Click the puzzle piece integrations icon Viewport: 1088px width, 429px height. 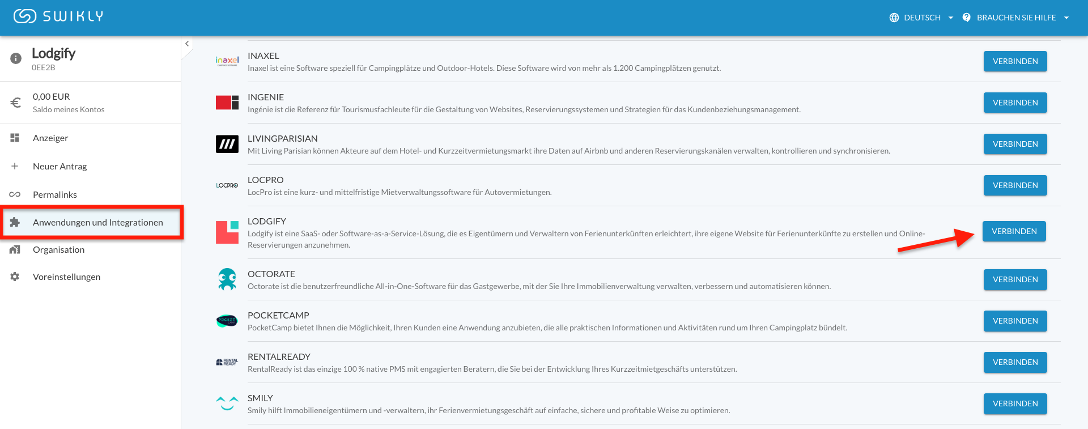click(15, 222)
